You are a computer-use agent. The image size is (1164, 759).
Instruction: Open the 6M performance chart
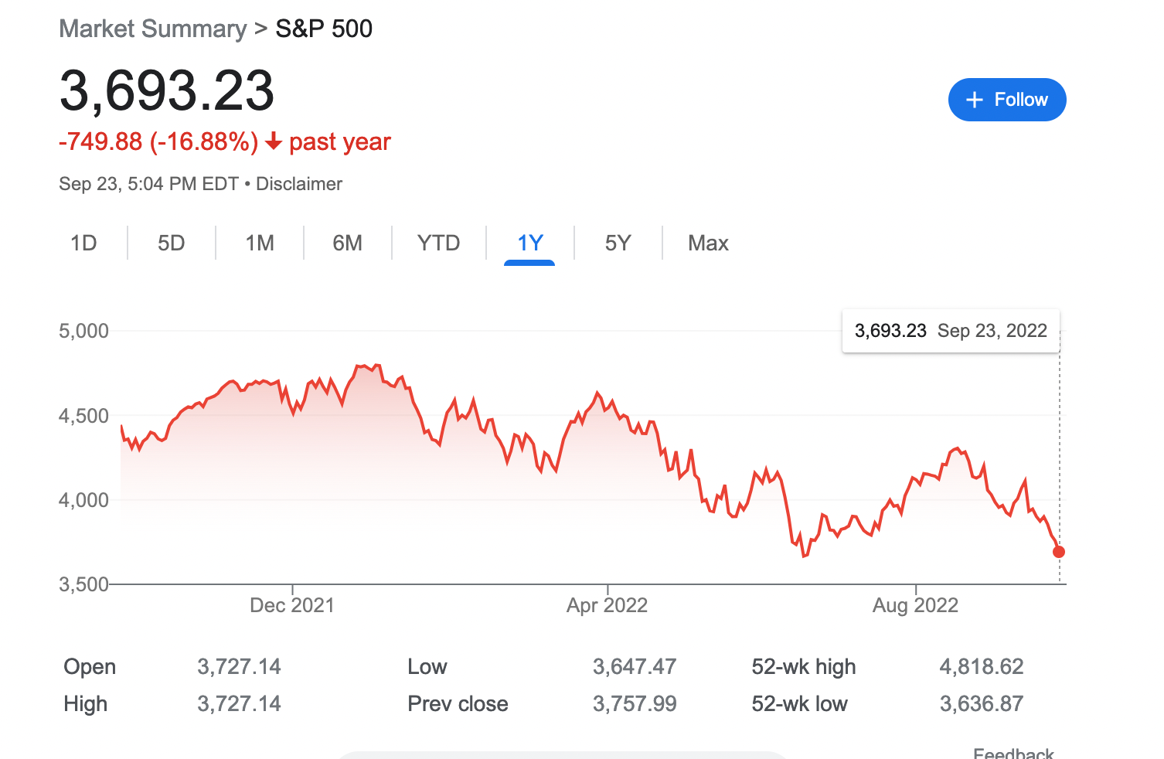tap(348, 243)
